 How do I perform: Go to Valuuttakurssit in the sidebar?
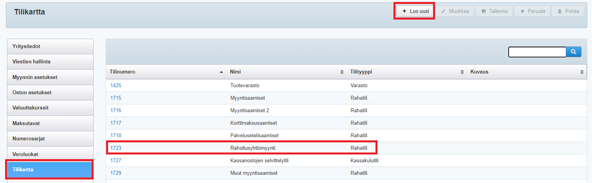50,108
